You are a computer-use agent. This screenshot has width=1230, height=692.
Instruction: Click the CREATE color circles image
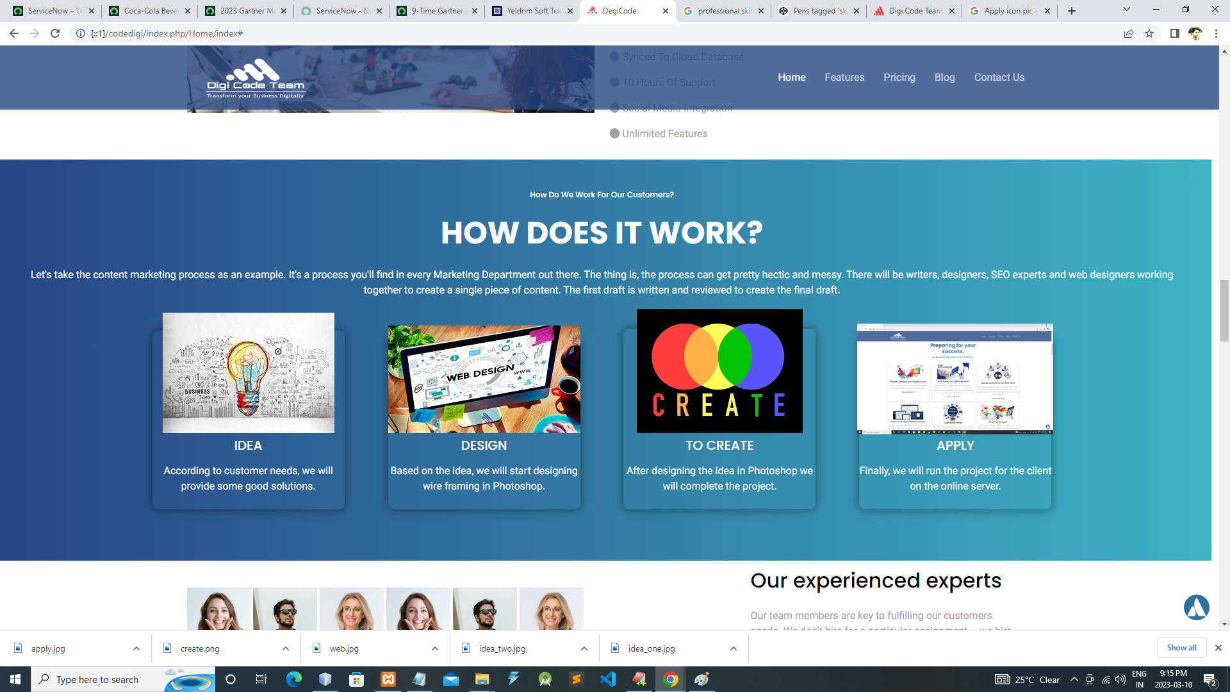click(x=719, y=371)
